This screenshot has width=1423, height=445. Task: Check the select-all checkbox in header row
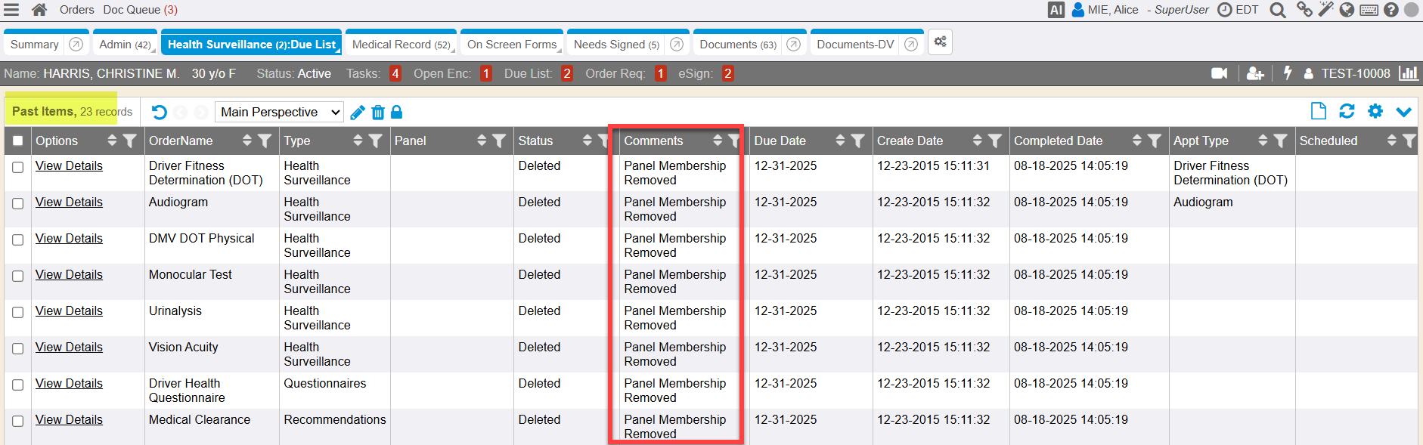pyautogui.click(x=17, y=141)
